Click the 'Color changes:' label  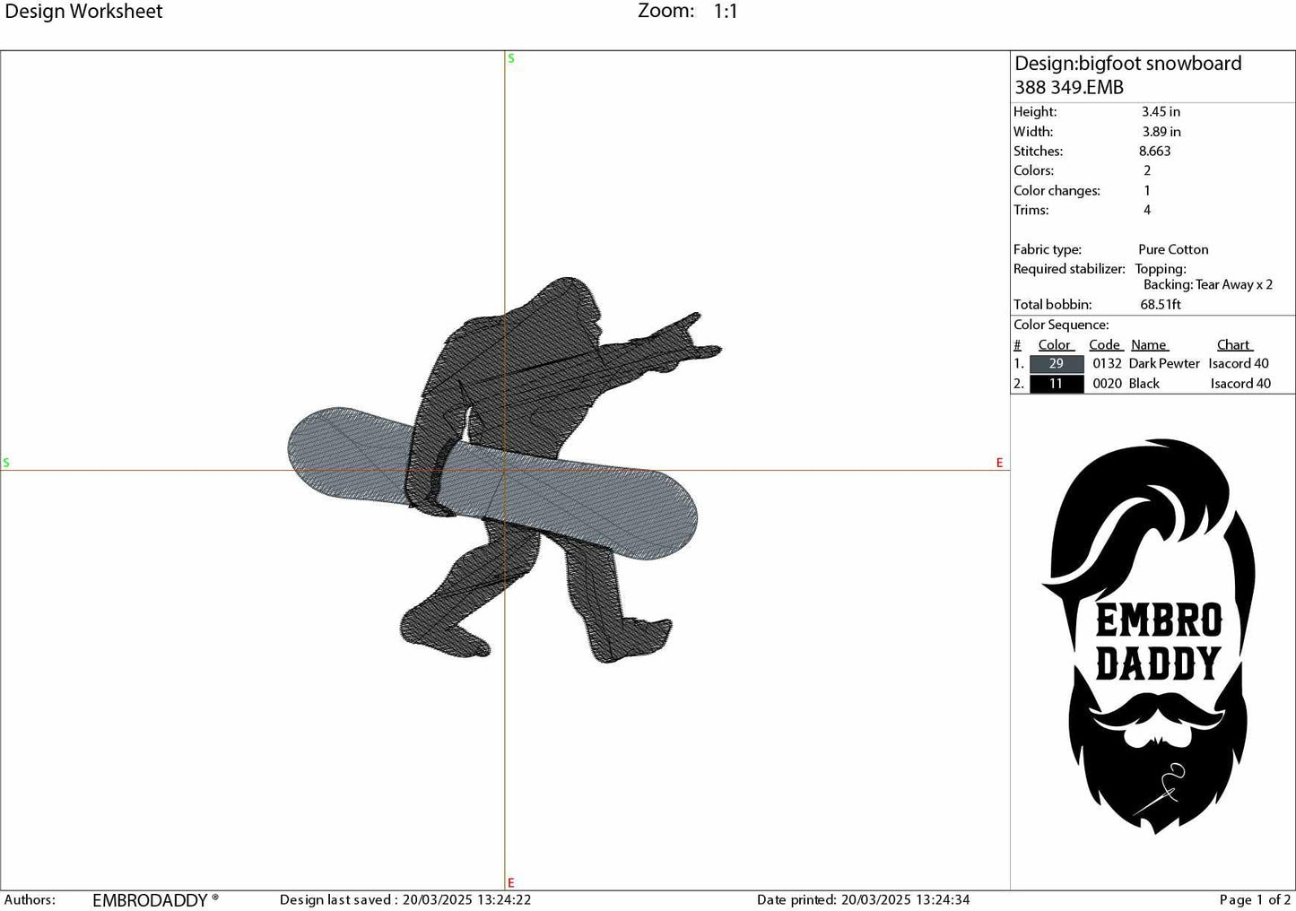click(x=1057, y=191)
